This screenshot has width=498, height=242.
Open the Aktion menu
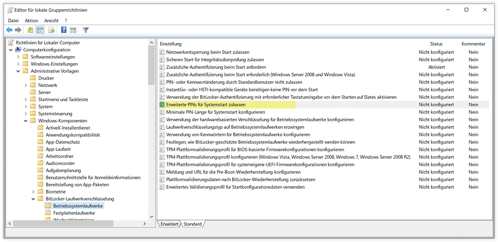click(32, 20)
